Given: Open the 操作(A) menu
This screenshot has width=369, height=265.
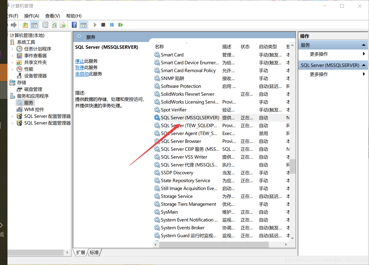Looking at the screenshot, I should [x=32, y=16].
